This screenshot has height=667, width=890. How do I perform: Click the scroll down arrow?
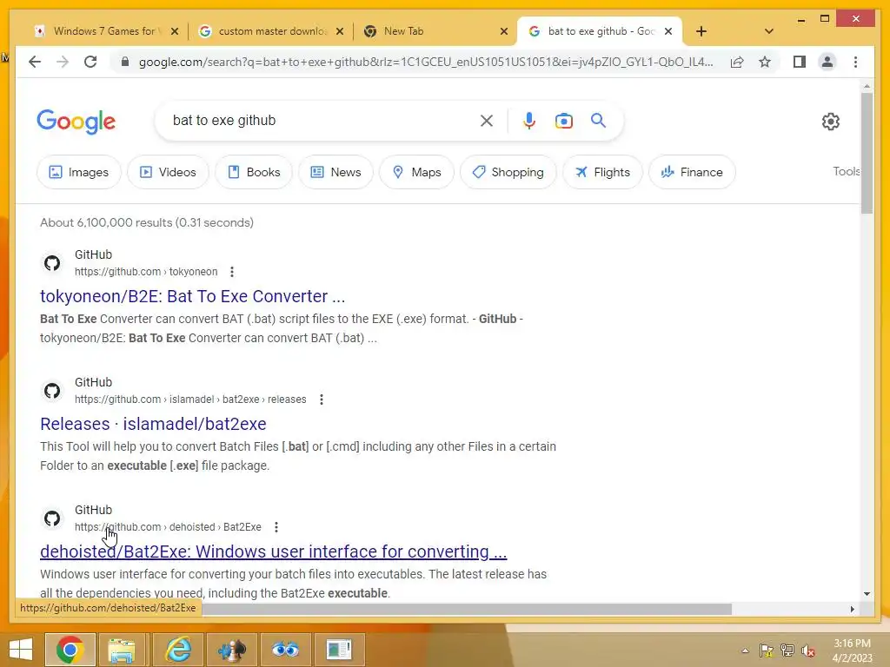[x=867, y=594]
